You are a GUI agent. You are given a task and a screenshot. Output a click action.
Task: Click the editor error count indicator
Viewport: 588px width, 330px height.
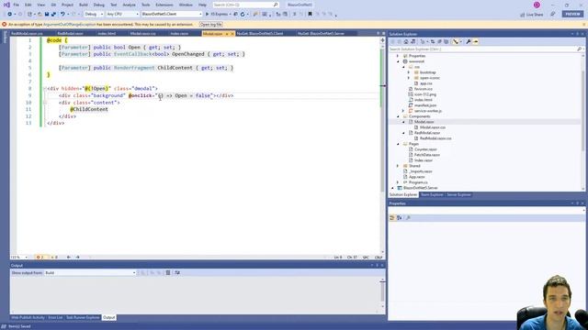click(x=40, y=257)
